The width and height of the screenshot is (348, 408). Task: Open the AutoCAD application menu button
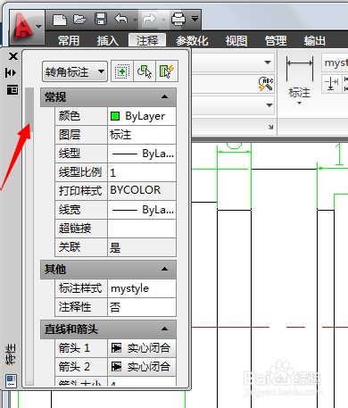[27, 28]
